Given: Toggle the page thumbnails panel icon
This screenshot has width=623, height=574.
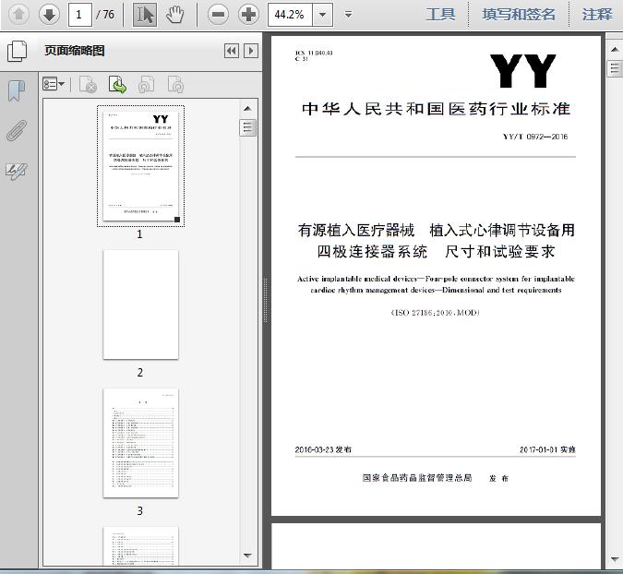Looking at the screenshot, I should pos(18,51).
